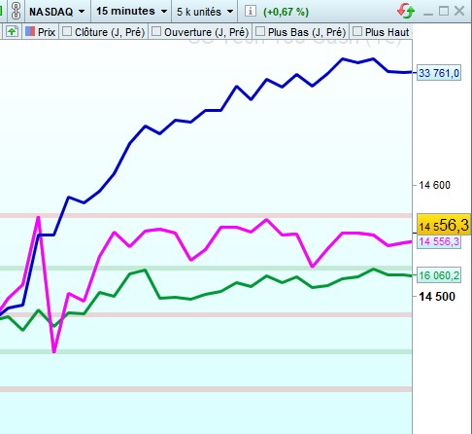
Task: Click the magenta 14 556,3 price label
Action: [439, 241]
